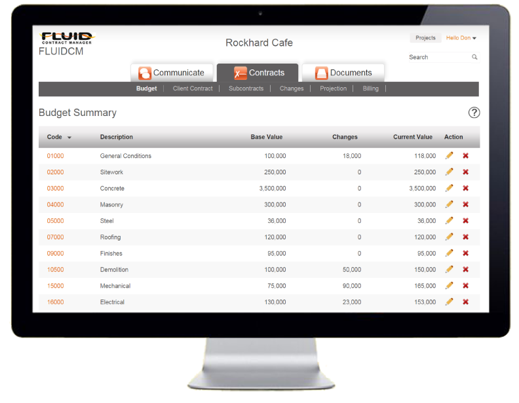This screenshot has height=403, width=519.
Task: Open the Billing submenu item
Action: coord(370,88)
